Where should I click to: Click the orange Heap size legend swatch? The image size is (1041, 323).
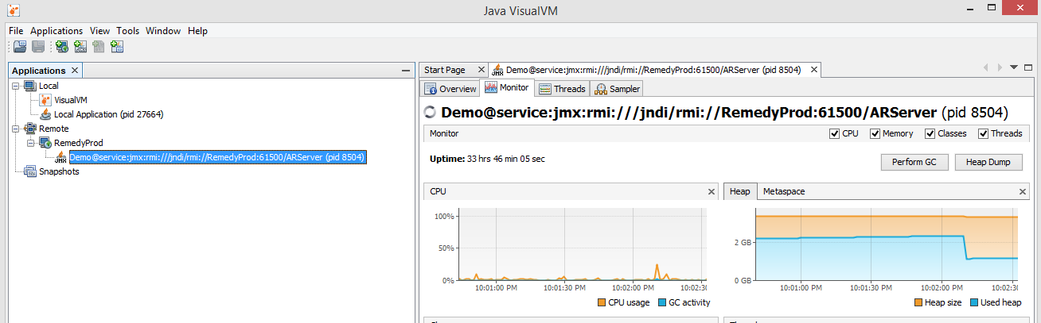[918, 302]
